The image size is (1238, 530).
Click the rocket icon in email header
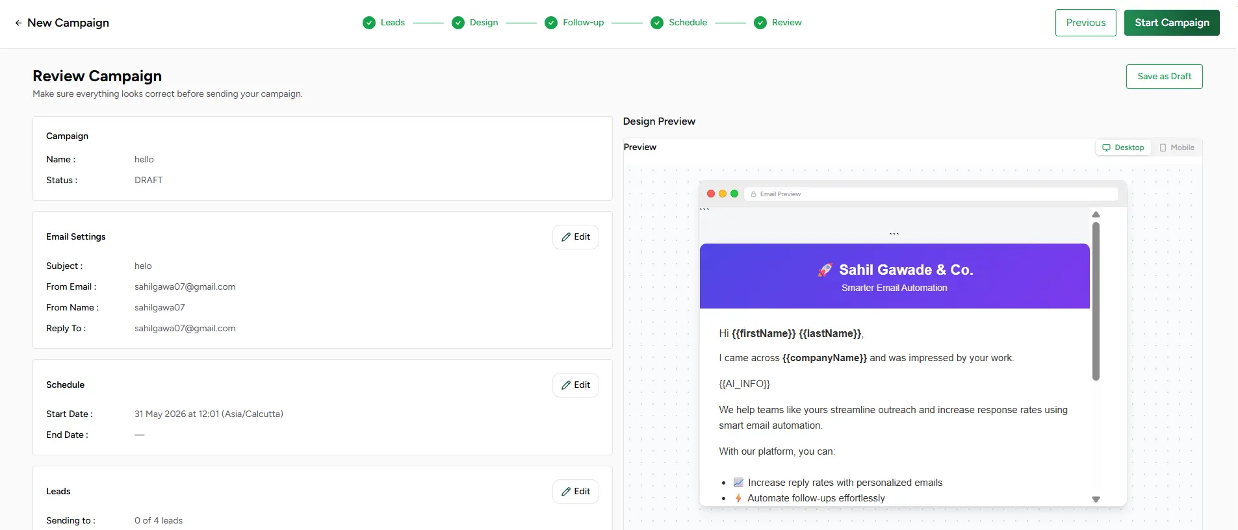tap(825, 270)
